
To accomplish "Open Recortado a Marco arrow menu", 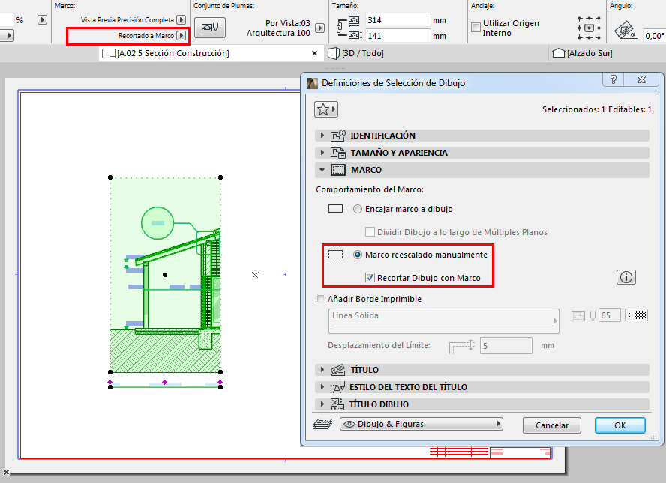I will (x=181, y=36).
